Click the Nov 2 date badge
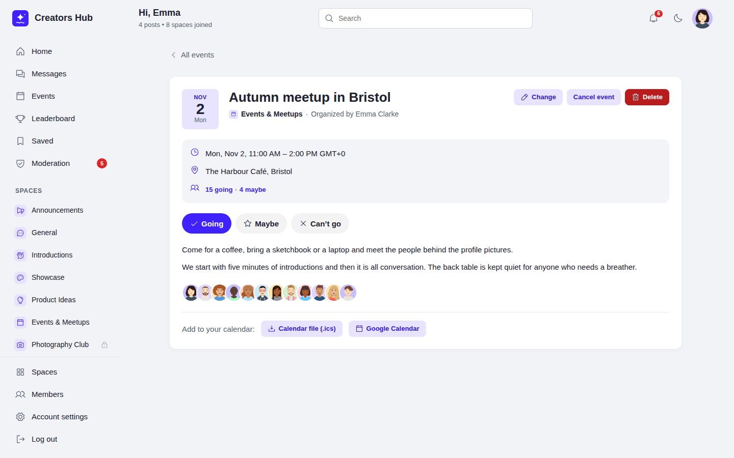Image resolution: width=734 pixels, height=458 pixels. [200, 109]
